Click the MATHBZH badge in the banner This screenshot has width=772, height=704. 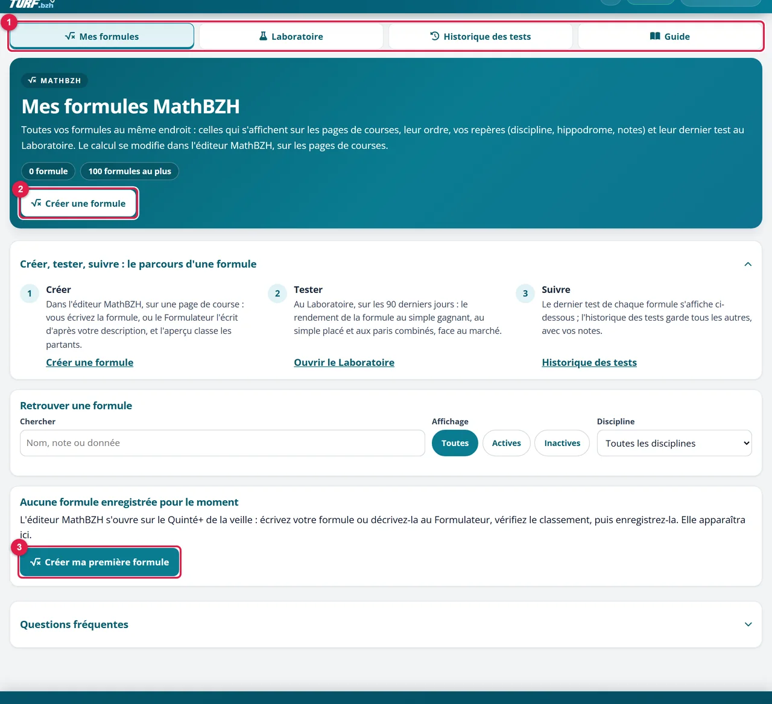55,80
